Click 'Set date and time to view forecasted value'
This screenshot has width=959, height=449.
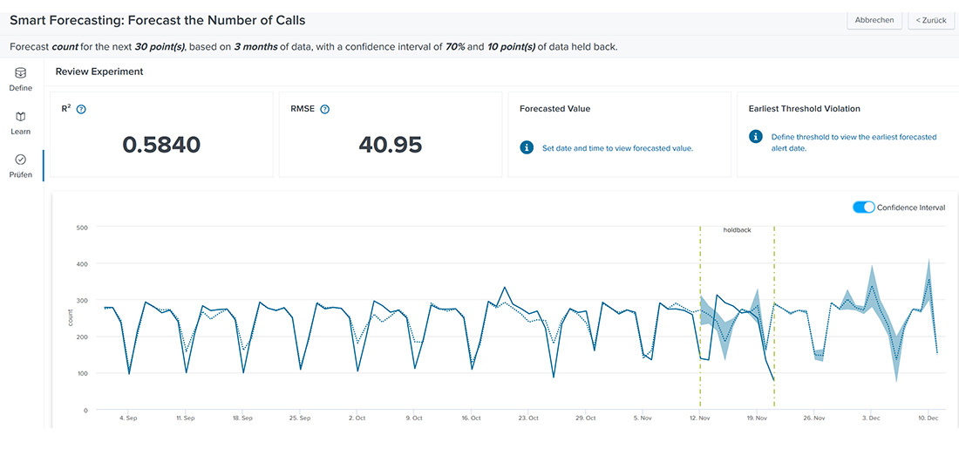617,148
